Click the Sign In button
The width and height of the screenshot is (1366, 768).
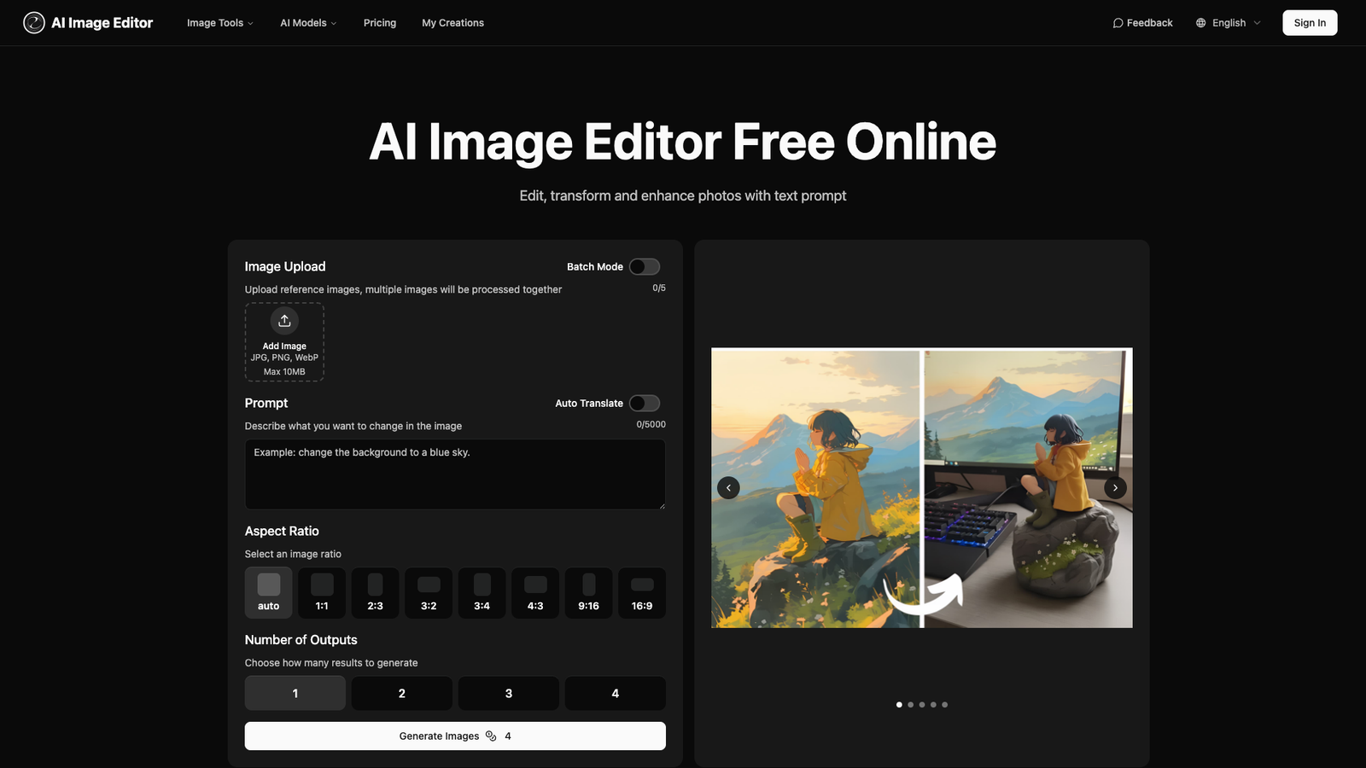tap(1310, 23)
